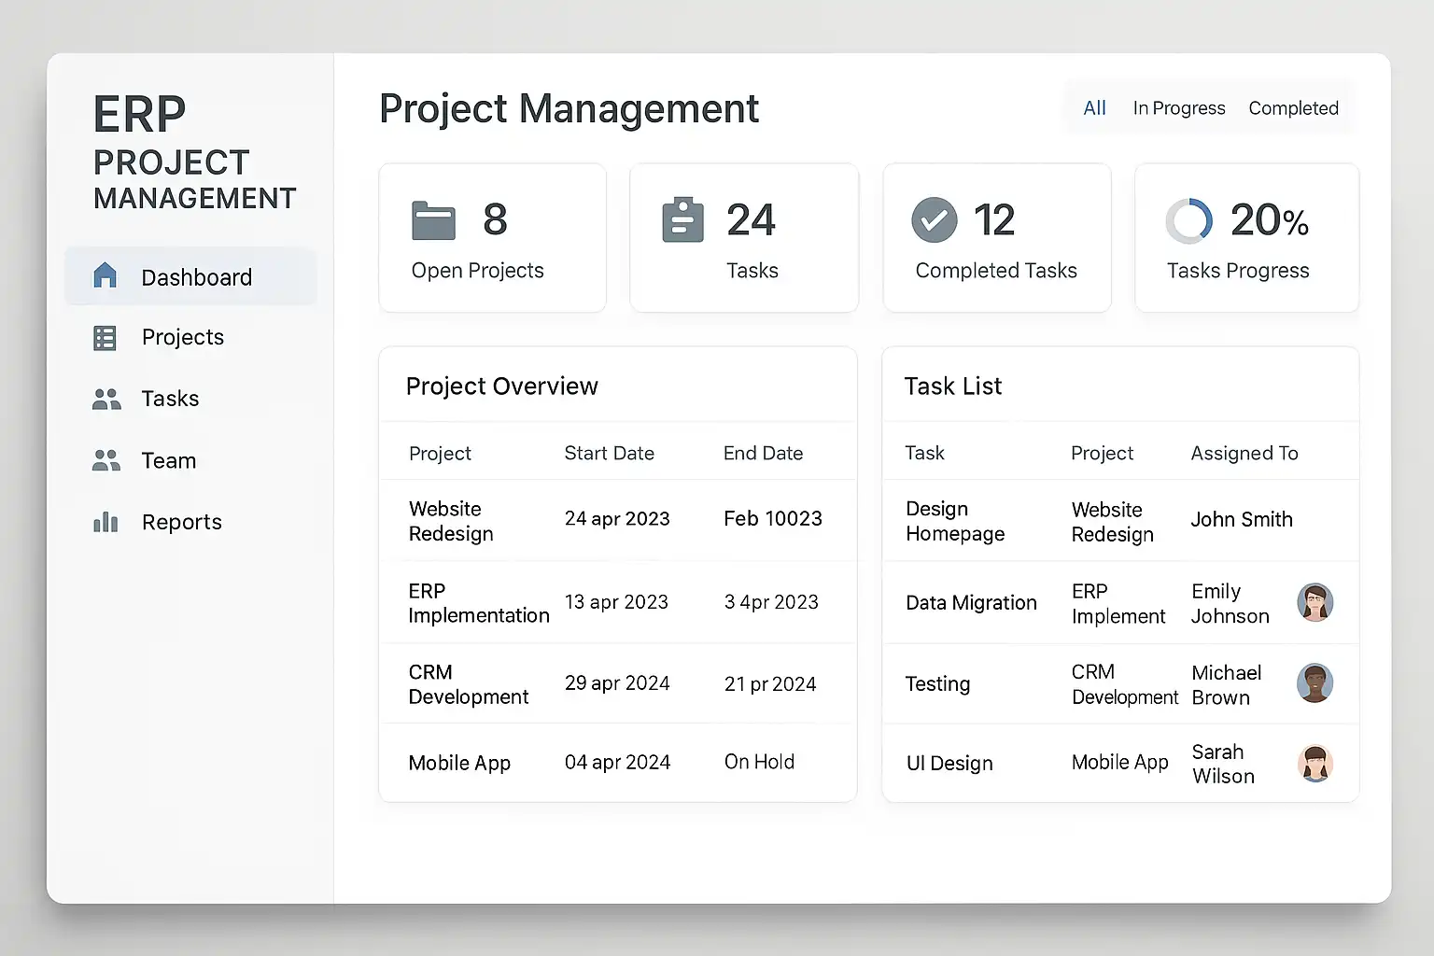Open Michael Brown's avatar
This screenshot has height=956, width=1434.
(1314, 683)
